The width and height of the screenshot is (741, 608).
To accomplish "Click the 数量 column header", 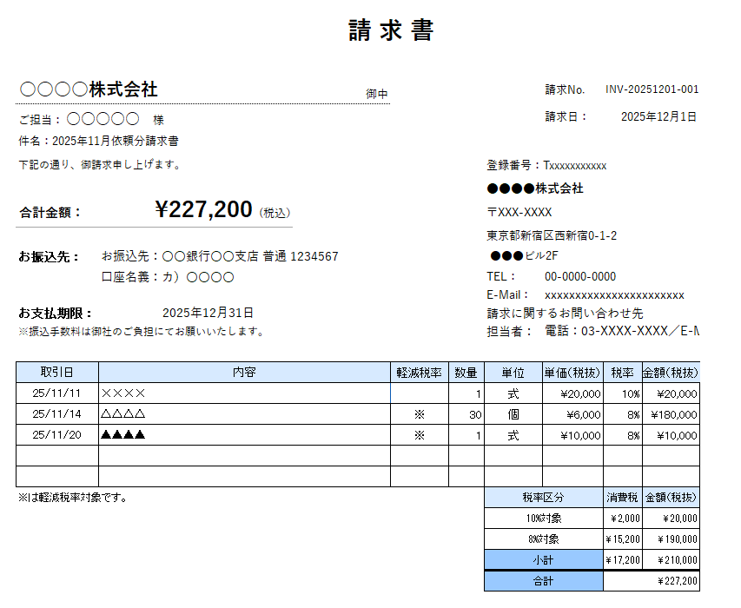I will [x=466, y=373].
